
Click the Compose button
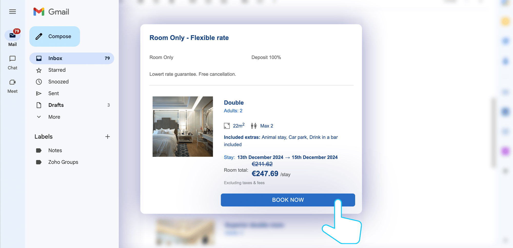pyautogui.click(x=55, y=36)
